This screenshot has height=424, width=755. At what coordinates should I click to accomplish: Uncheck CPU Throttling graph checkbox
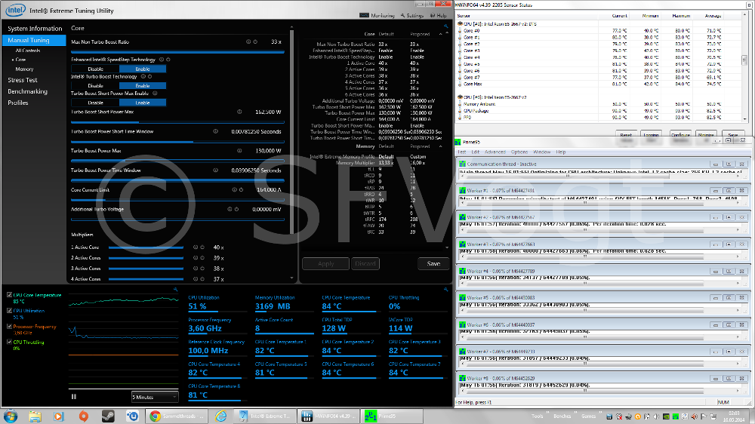point(9,343)
